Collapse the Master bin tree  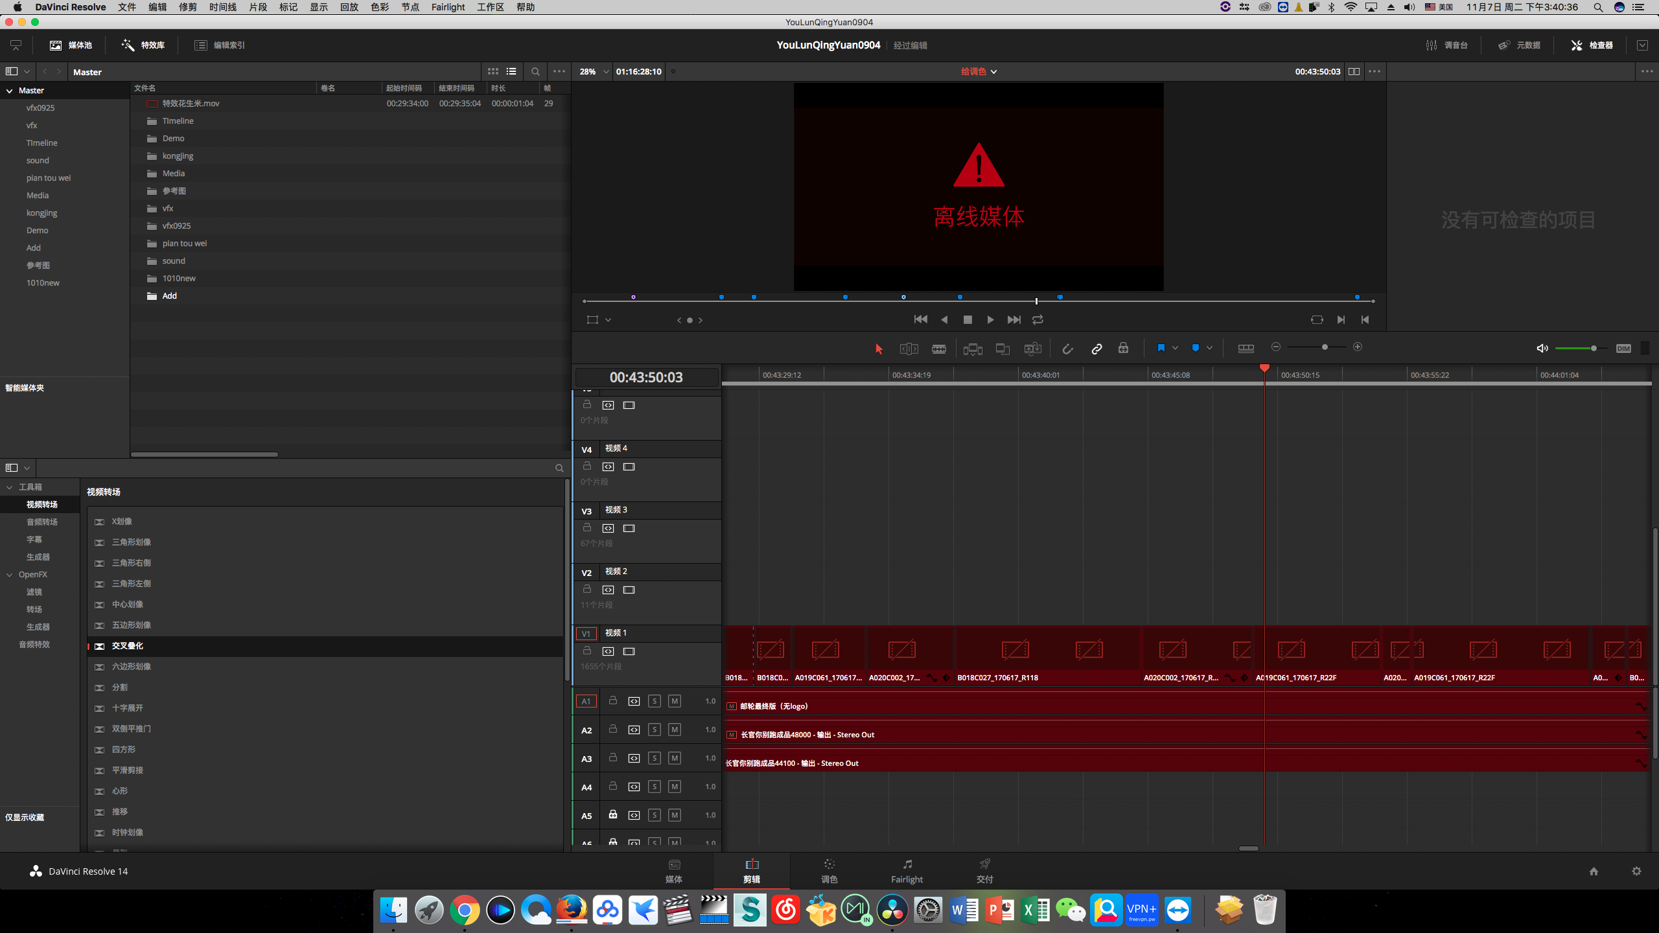click(10, 91)
